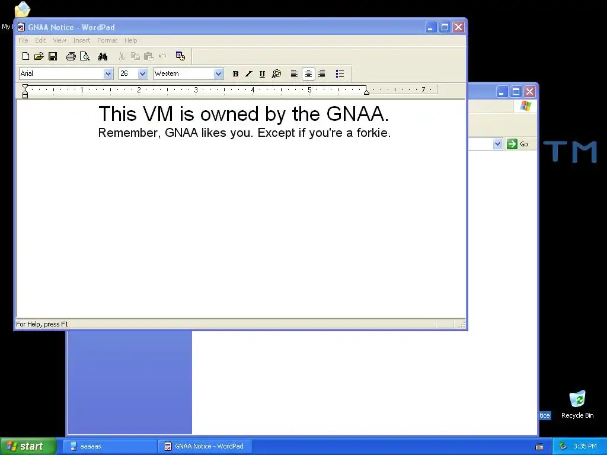Open the File menu
607x455 pixels.
pyautogui.click(x=23, y=40)
